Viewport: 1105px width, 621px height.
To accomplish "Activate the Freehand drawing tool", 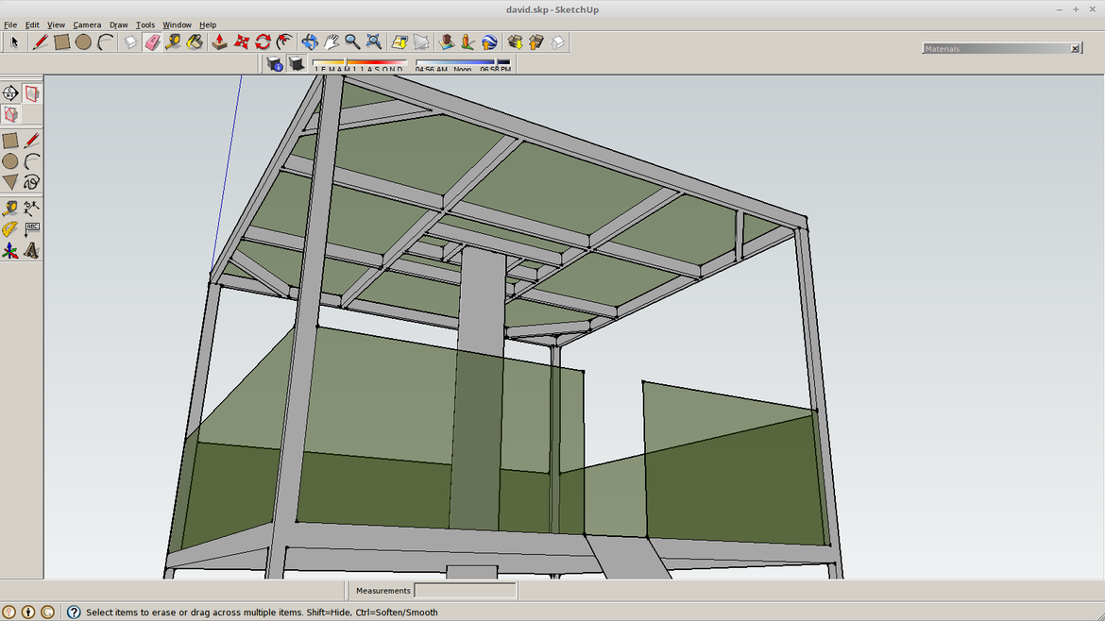I will tap(31, 182).
